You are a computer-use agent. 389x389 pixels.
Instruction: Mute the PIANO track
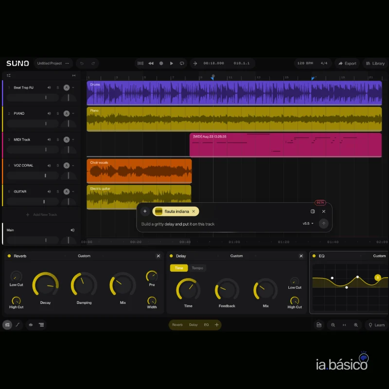pyautogui.click(x=49, y=113)
